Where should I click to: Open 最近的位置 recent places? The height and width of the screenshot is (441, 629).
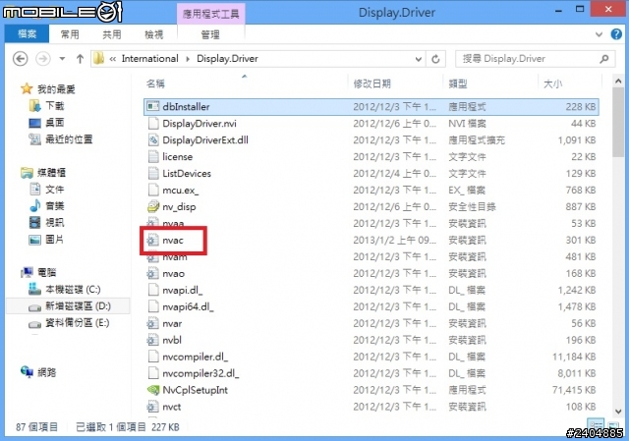tap(69, 139)
